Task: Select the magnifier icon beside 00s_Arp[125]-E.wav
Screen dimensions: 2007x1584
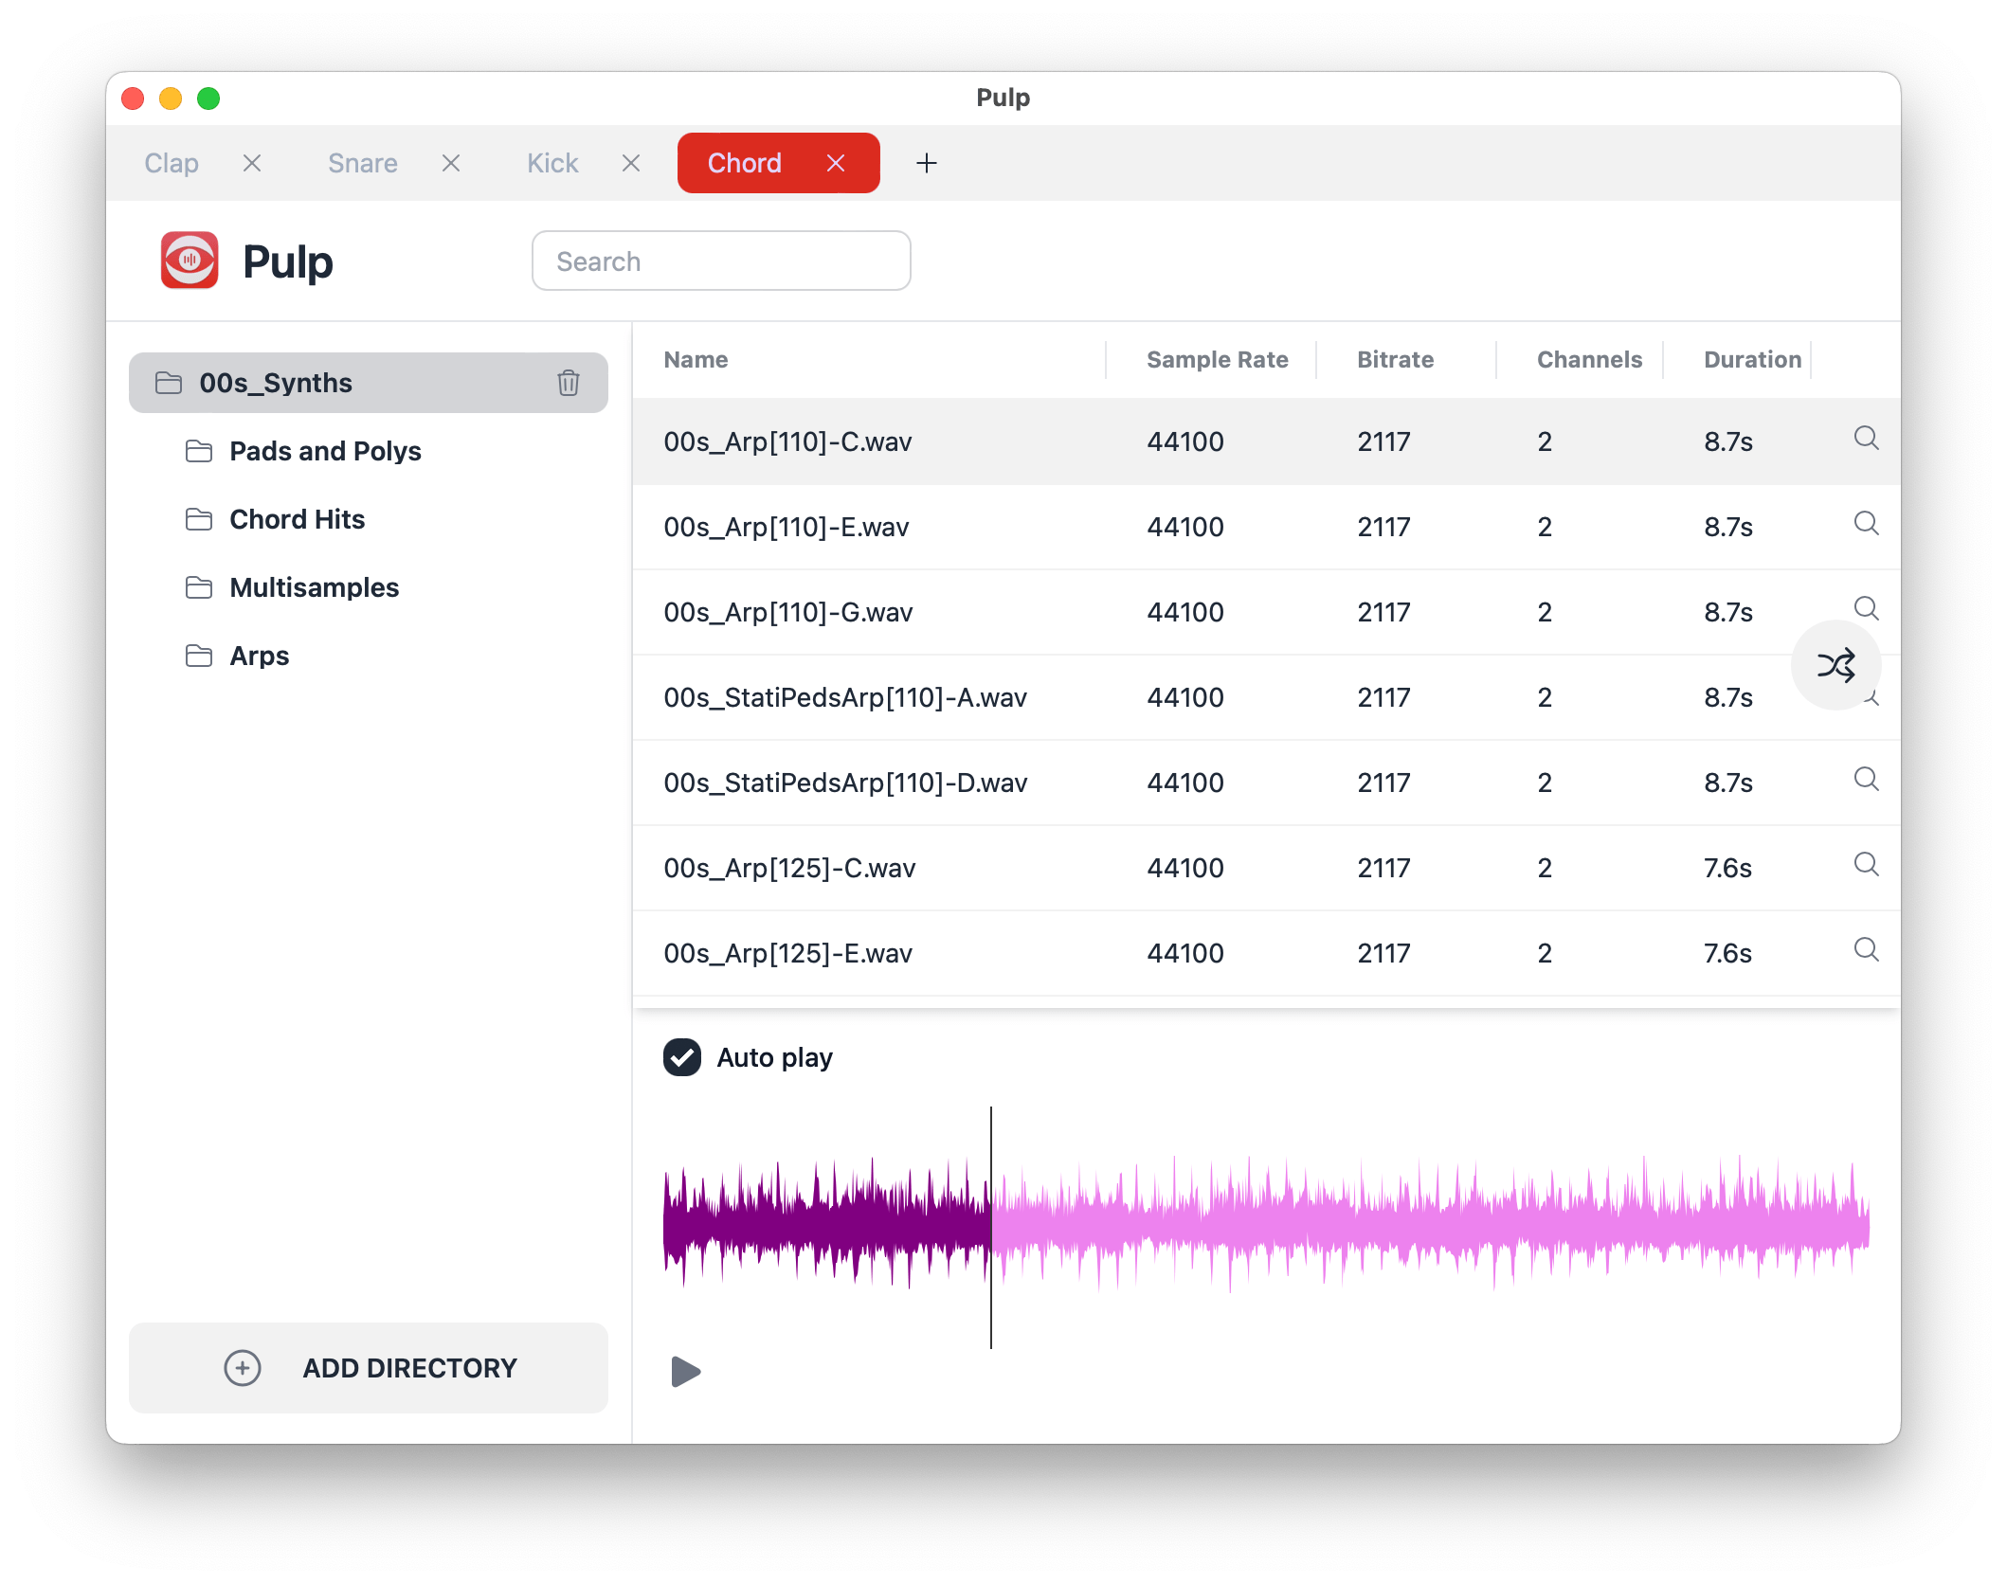Action: click(x=1866, y=950)
